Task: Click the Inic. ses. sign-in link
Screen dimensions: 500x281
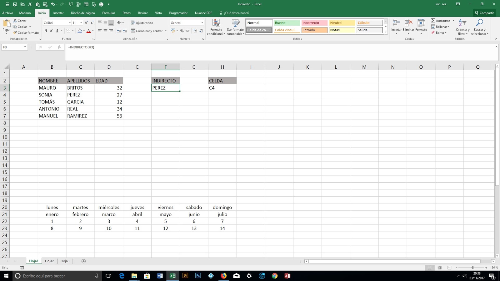Action: pyautogui.click(x=441, y=4)
